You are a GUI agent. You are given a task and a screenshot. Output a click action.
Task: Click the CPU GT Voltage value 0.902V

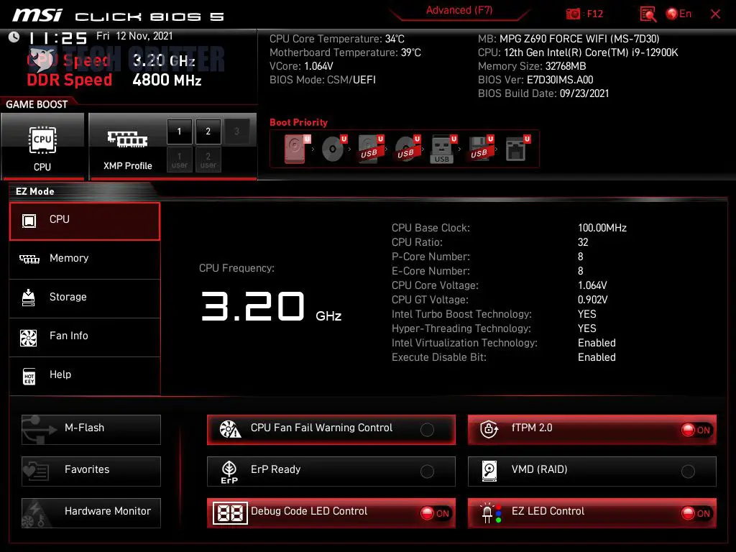pos(593,300)
